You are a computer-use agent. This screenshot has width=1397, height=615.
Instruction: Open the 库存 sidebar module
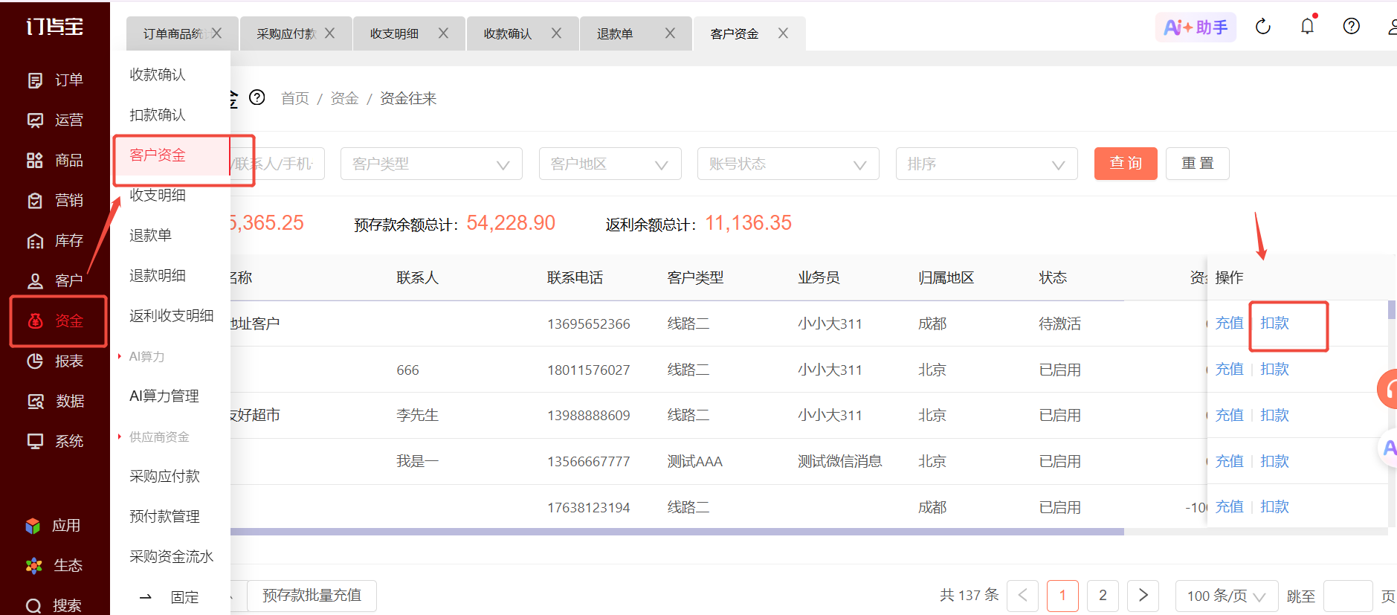coord(55,241)
